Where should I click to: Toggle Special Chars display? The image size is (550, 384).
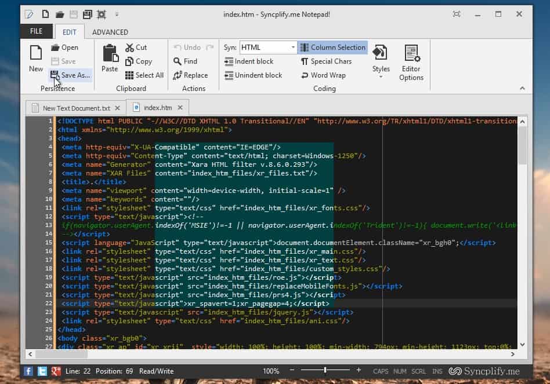click(x=326, y=61)
